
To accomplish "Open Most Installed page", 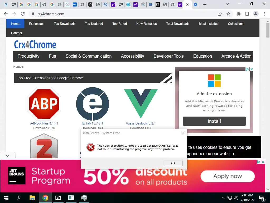I will coord(209,24).
